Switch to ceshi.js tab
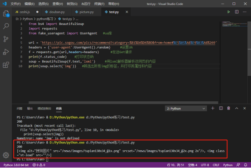 [27, 12]
